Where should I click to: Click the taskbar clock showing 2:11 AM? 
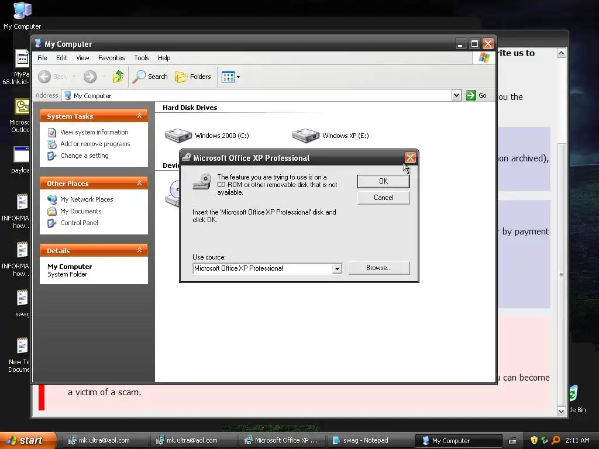click(x=577, y=440)
